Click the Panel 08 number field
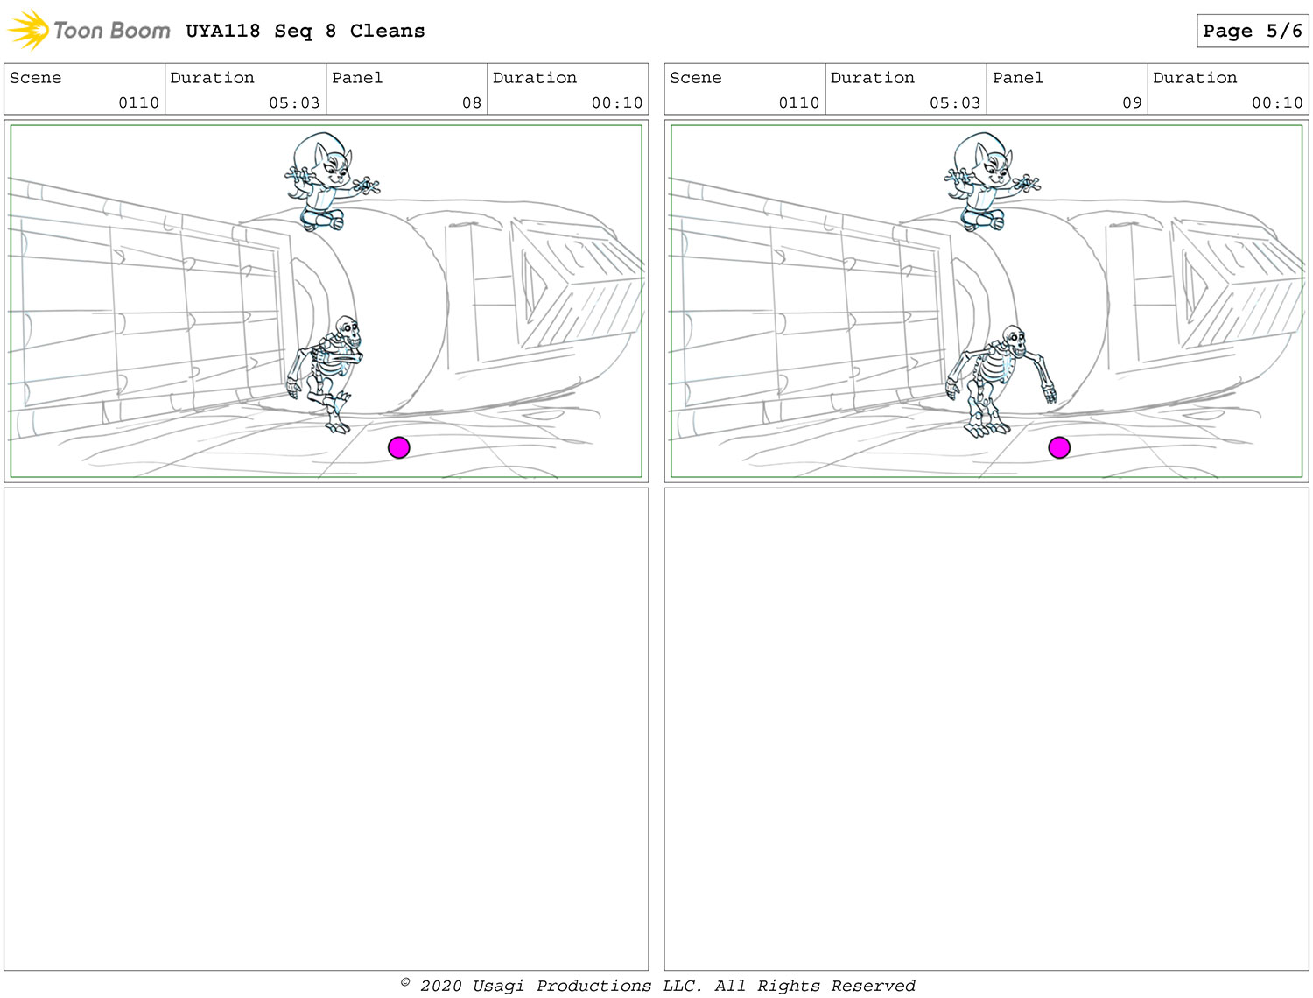Viewport: 1313px width, 998px height. [x=407, y=89]
